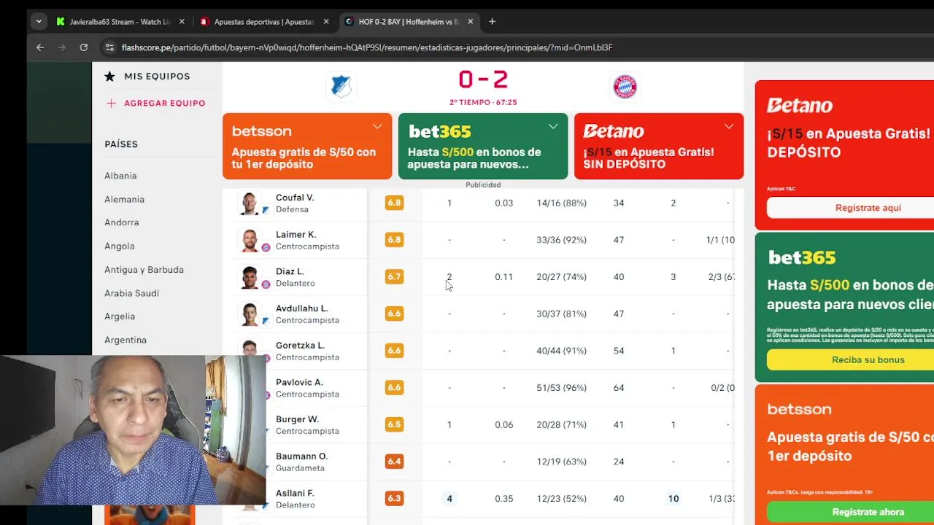Click Diaz L. player photo
Image resolution: width=934 pixels, height=525 pixels.
250,277
